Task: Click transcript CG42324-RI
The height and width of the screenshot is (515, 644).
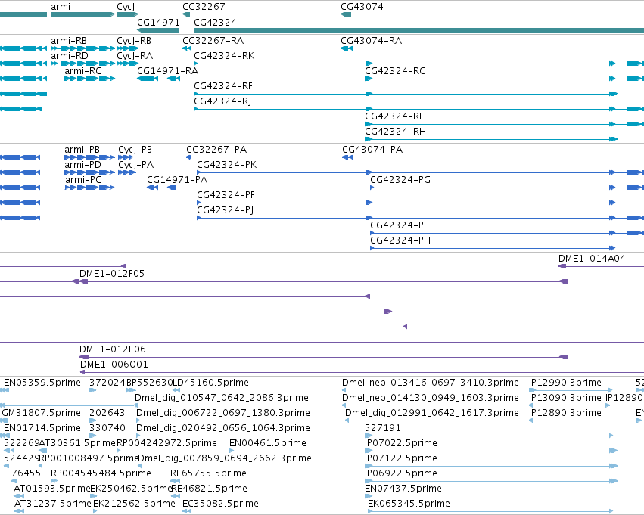Action: (x=393, y=117)
